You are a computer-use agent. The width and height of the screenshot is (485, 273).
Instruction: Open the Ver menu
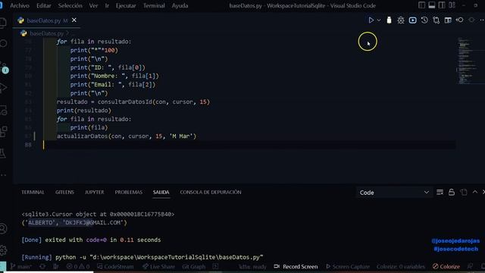93,5
